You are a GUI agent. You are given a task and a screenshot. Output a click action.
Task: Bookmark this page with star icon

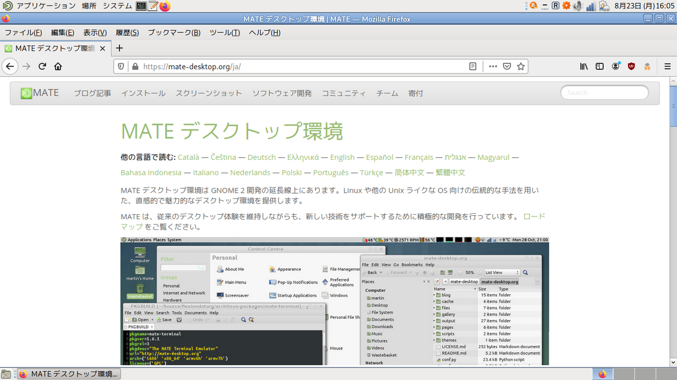(x=520, y=66)
